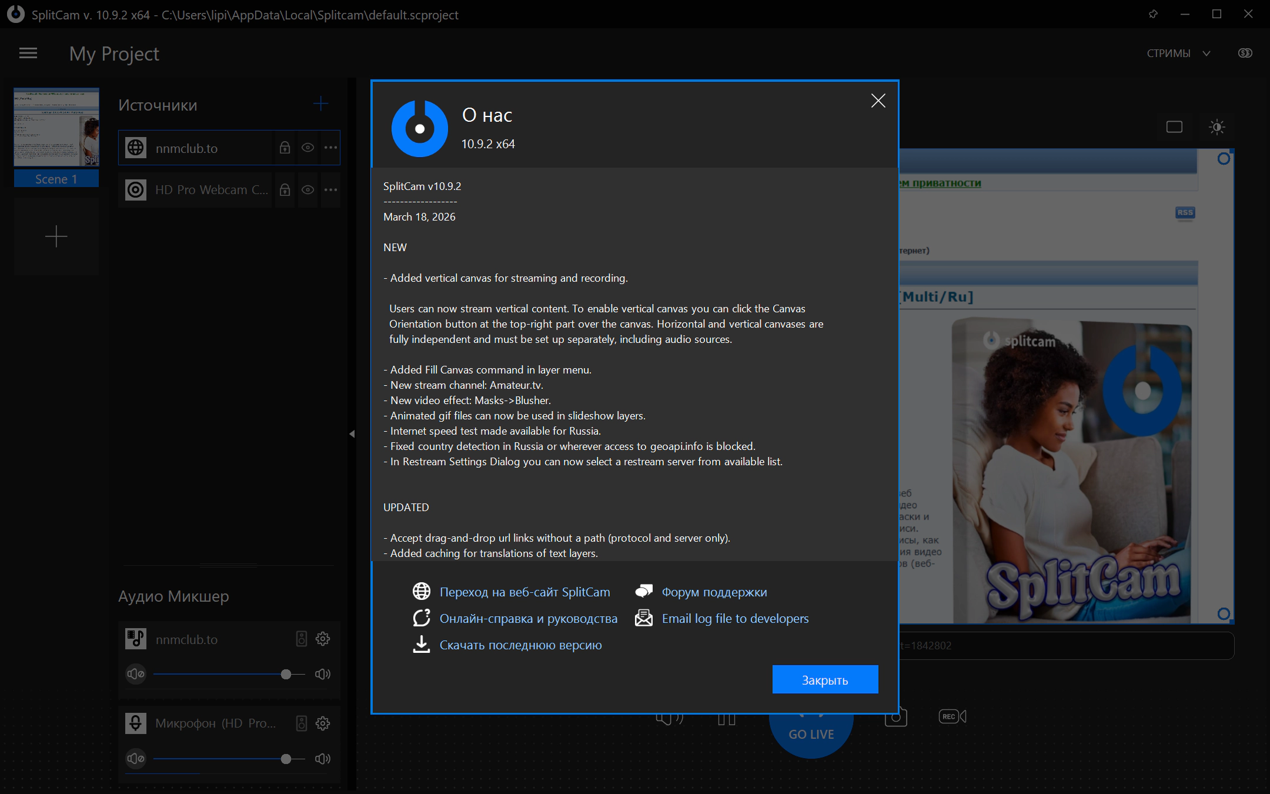
Task: Click the canvas orientation button
Action: coord(1174,127)
